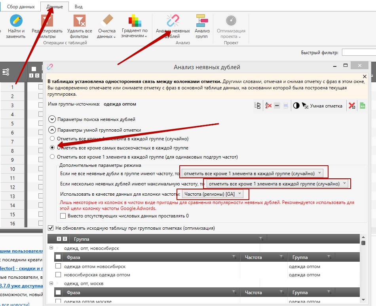Click the Частота filter icon in the новосибирск table
Screen dimensions: 376x306
click(282, 257)
